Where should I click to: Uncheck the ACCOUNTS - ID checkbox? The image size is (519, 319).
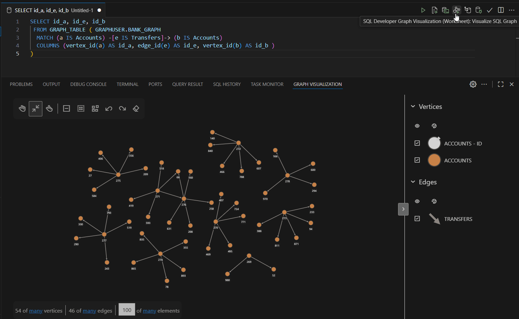point(417,143)
